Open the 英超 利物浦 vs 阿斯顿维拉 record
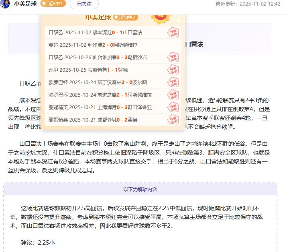This screenshot has width=287, height=252. [x=93, y=45]
